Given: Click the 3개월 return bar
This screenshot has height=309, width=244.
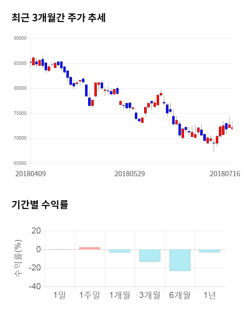Looking at the screenshot, I should [x=150, y=256].
